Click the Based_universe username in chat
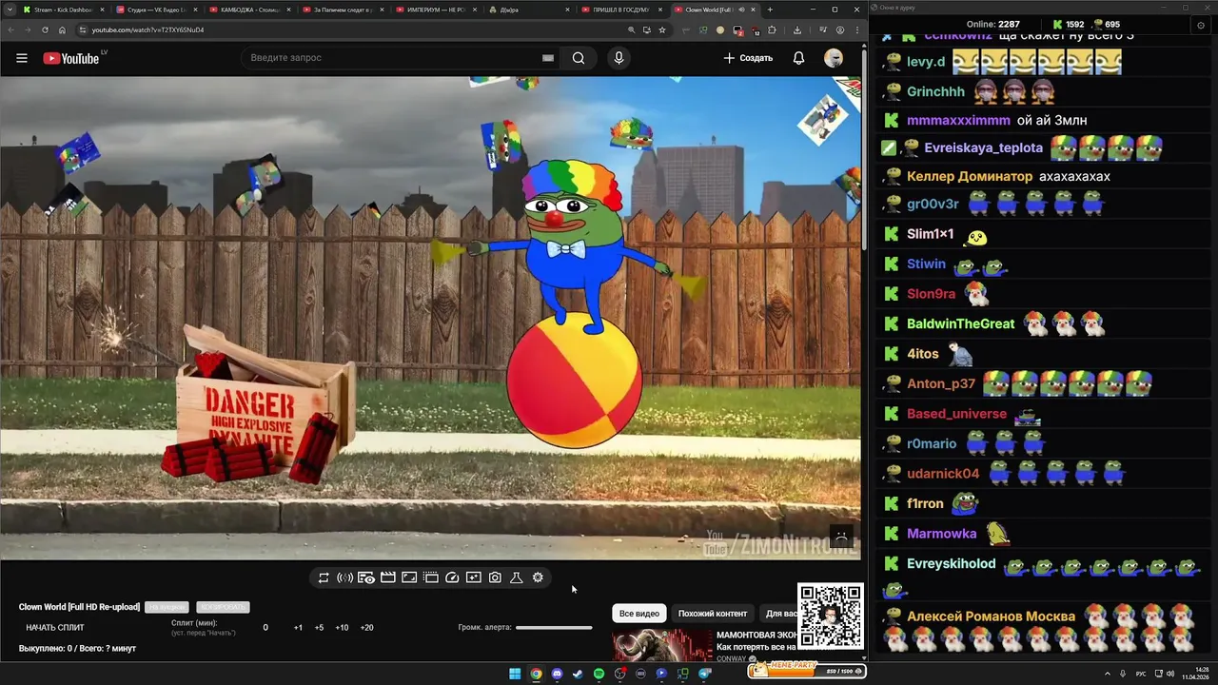Screen dimensions: 1218x685 click(x=956, y=414)
